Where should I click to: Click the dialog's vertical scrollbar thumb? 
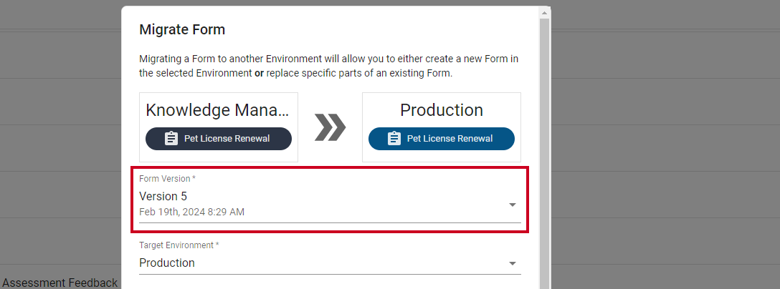click(544, 153)
